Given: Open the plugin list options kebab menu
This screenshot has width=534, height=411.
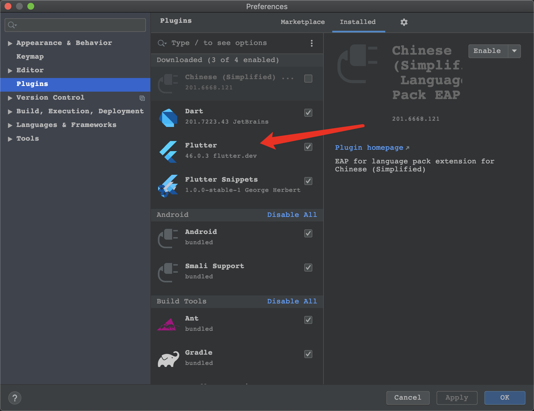Looking at the screenshot, I should pyautogui.click(x=312, y=43).
